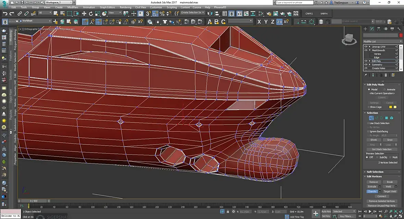Click the Undo arrow icon
The width and height of the screenshot is (404, 219).
(x=5, y=14)
